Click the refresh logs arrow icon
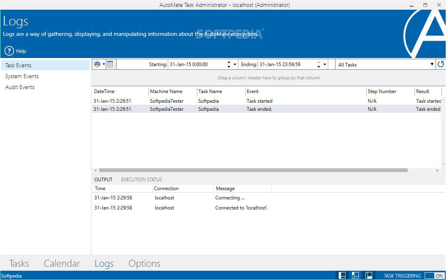This screenshot has height=280, width=446. point(441,64)
